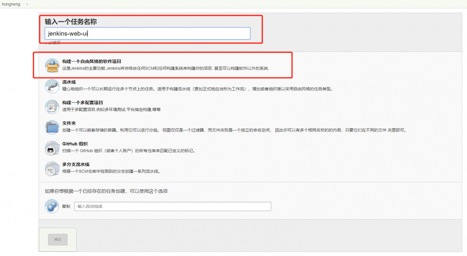Click the 输入一个任务名称 heading
Screen dimensions: 467x256
tap(71, 21)
